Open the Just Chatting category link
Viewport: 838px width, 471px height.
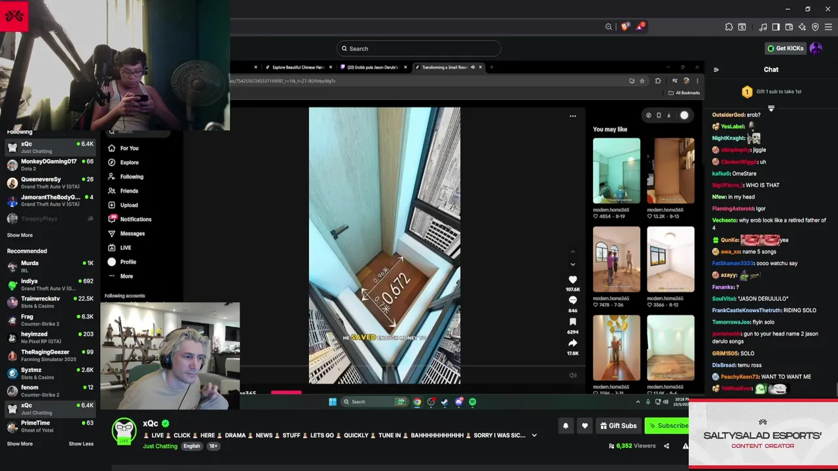point(160,446)
